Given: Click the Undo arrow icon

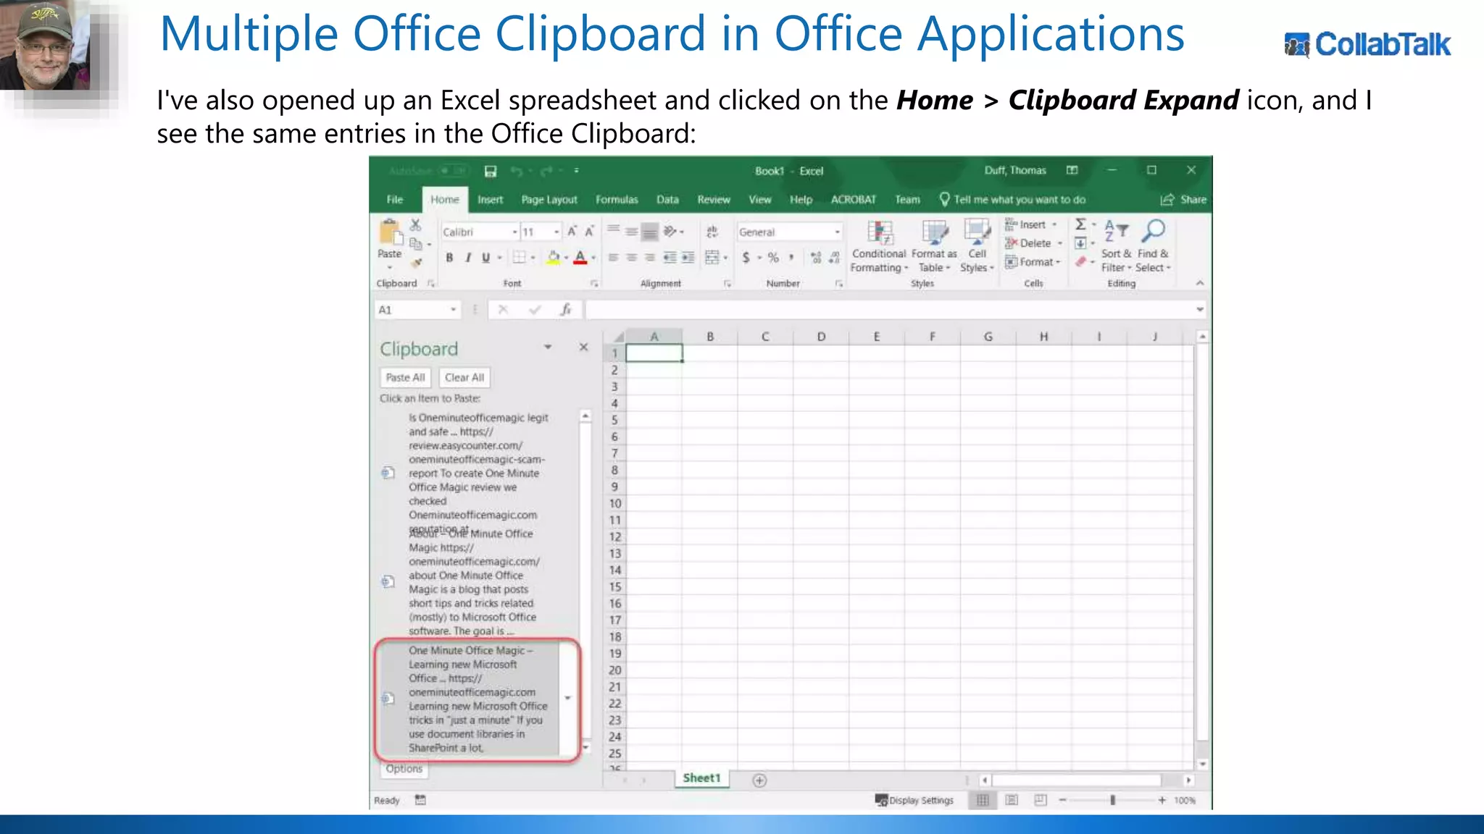Looking at the screenshot, I should pos(517,171).
